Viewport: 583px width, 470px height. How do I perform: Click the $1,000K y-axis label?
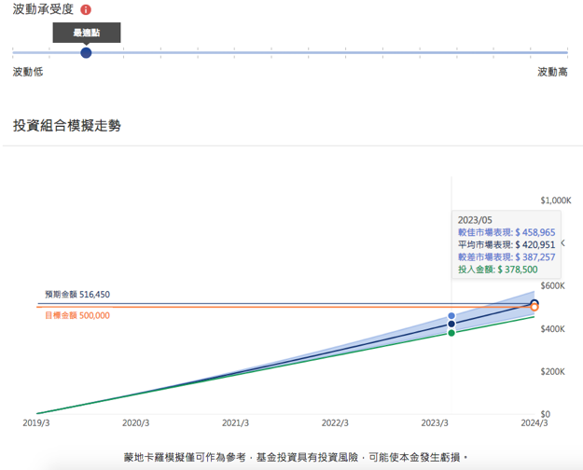[554, 200]
